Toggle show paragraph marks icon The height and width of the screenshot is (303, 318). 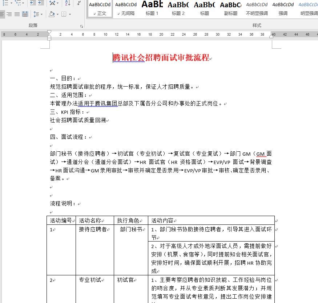pos(79,3)
